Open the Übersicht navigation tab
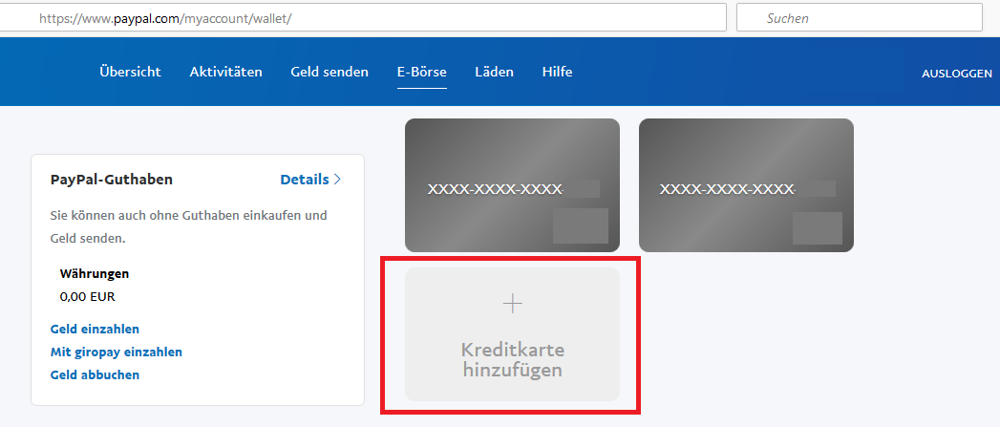Screen dimensions: 1000x427 (130, 73)
